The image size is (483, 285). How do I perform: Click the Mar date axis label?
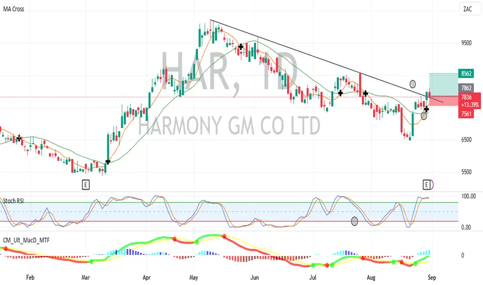pyautogui.click(x=86, y=277)
